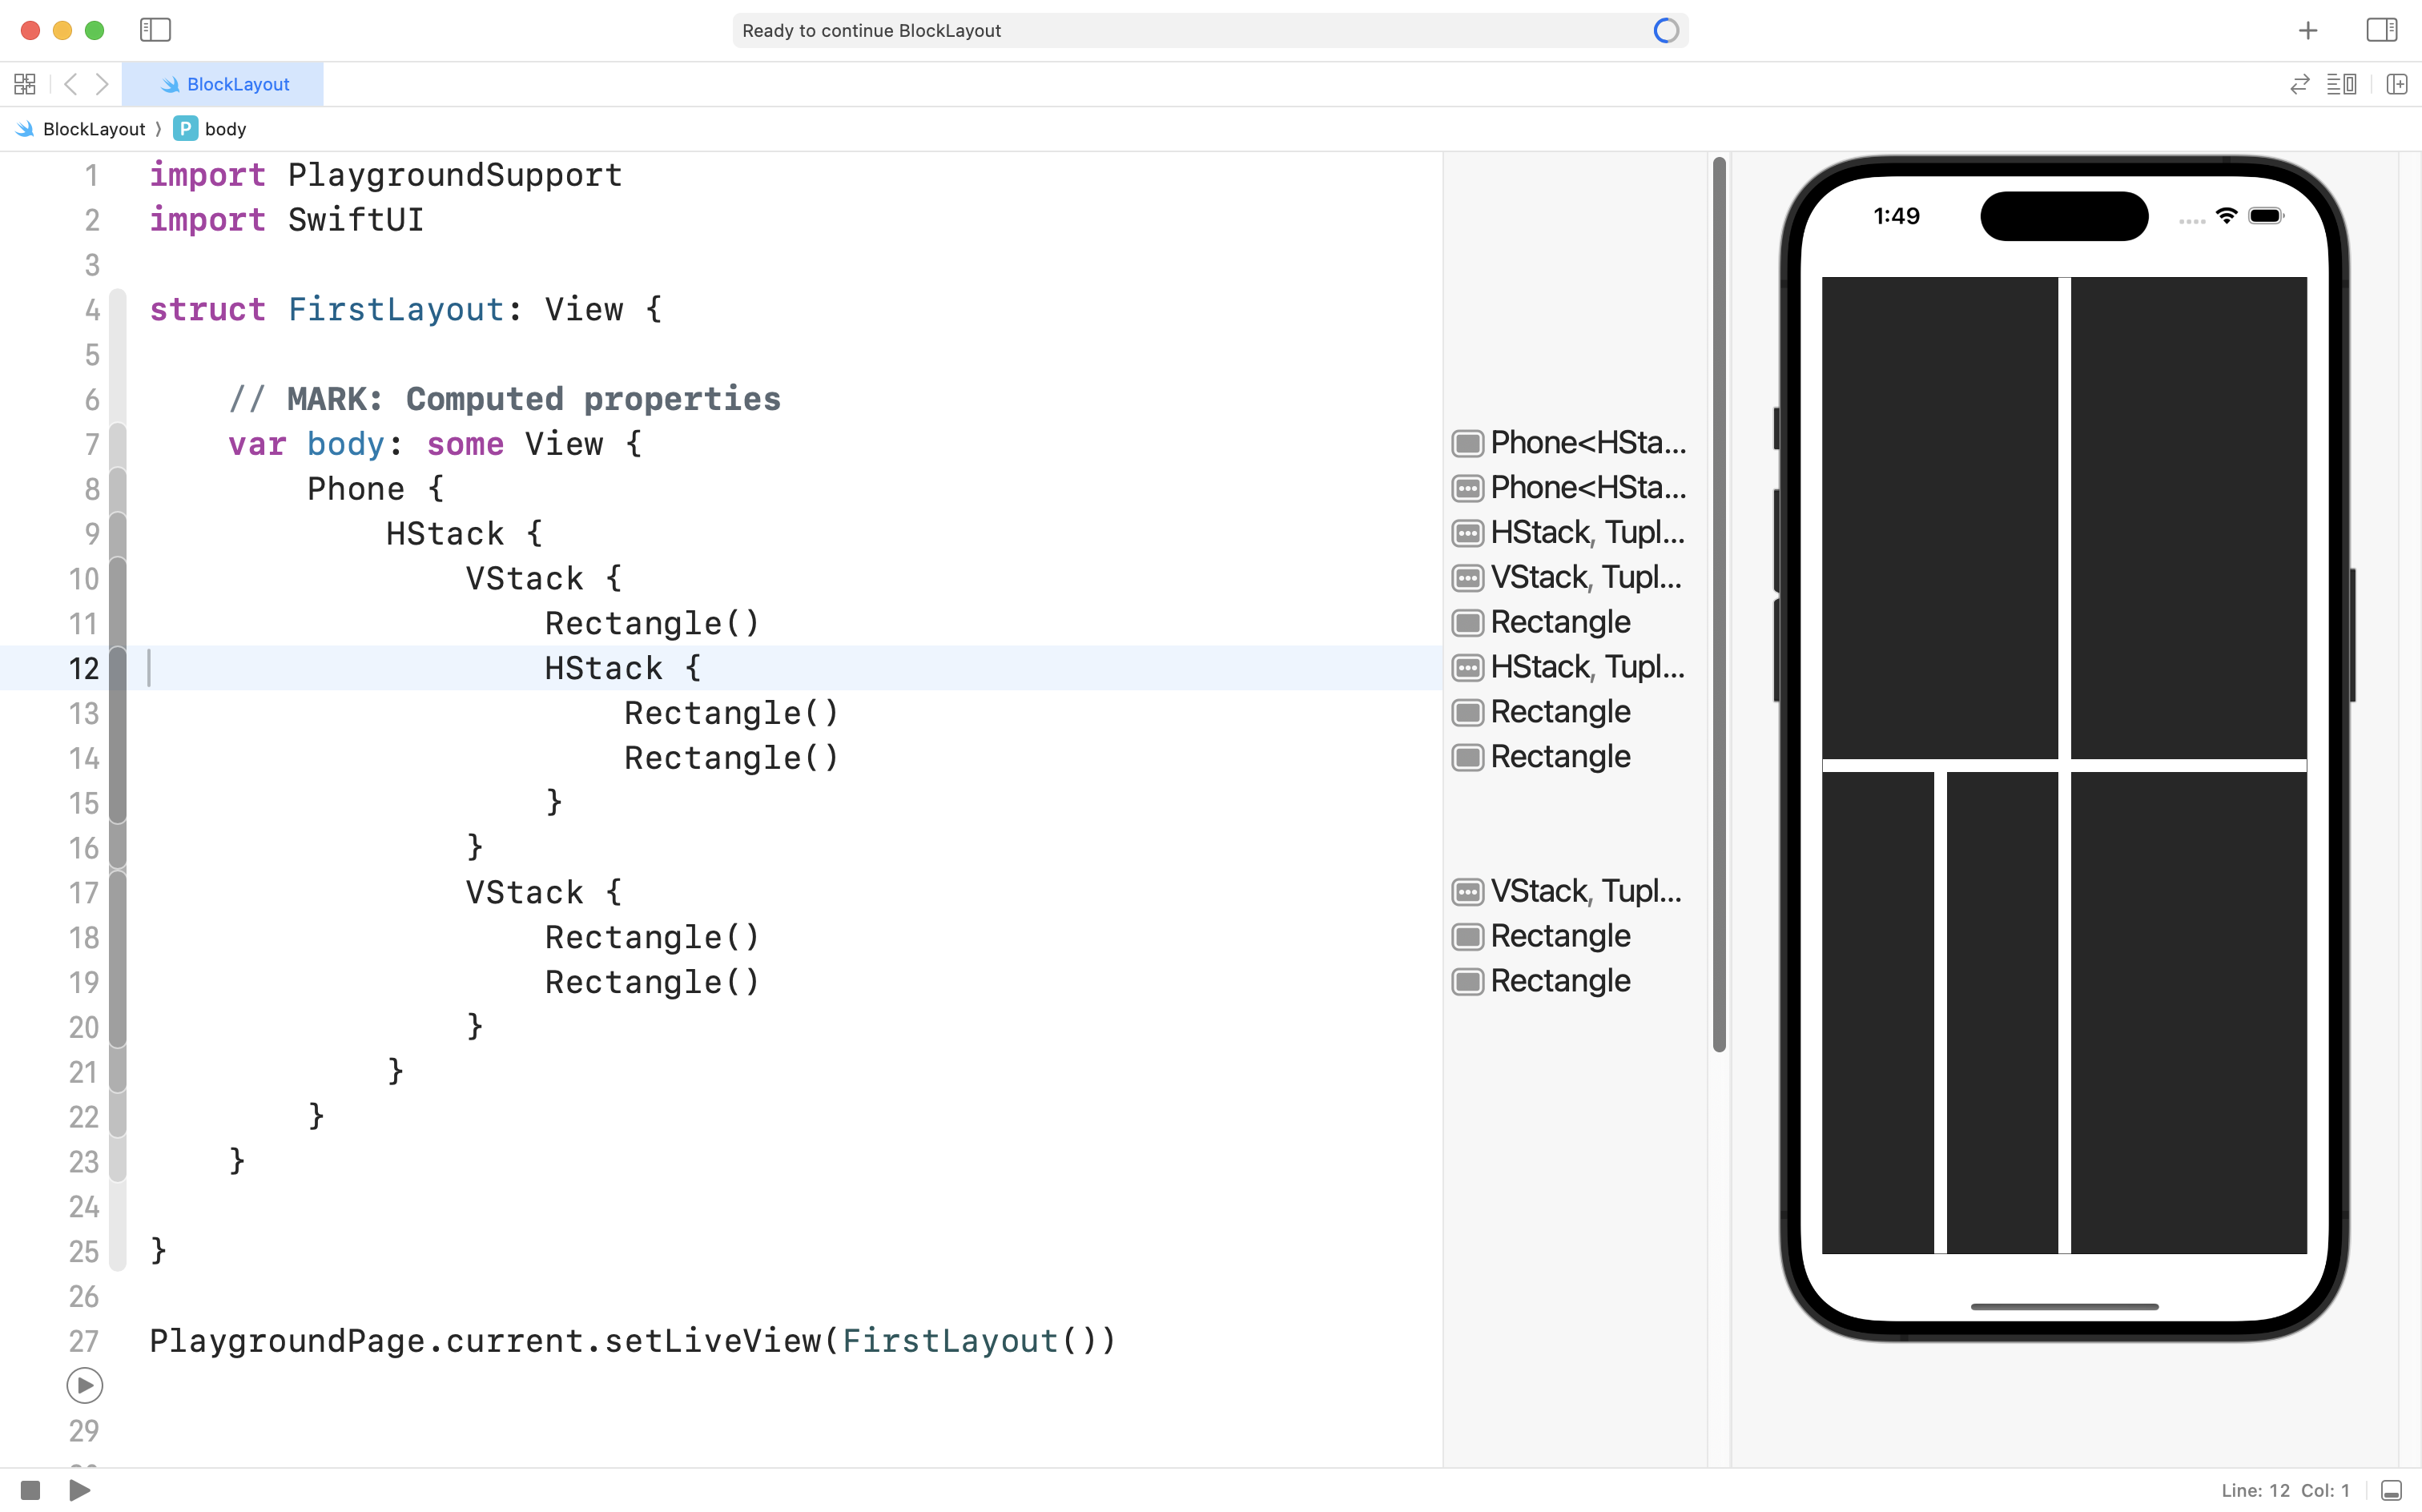Go back in editor history
2422x1512 pixels.
pos(70,84)
